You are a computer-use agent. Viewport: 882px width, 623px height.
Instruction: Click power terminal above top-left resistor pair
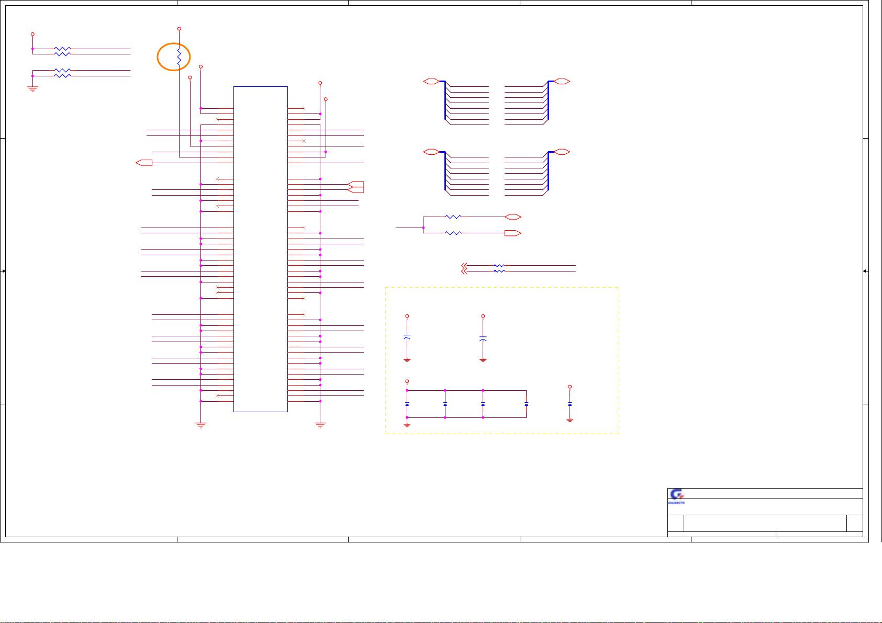click(32, 34)
